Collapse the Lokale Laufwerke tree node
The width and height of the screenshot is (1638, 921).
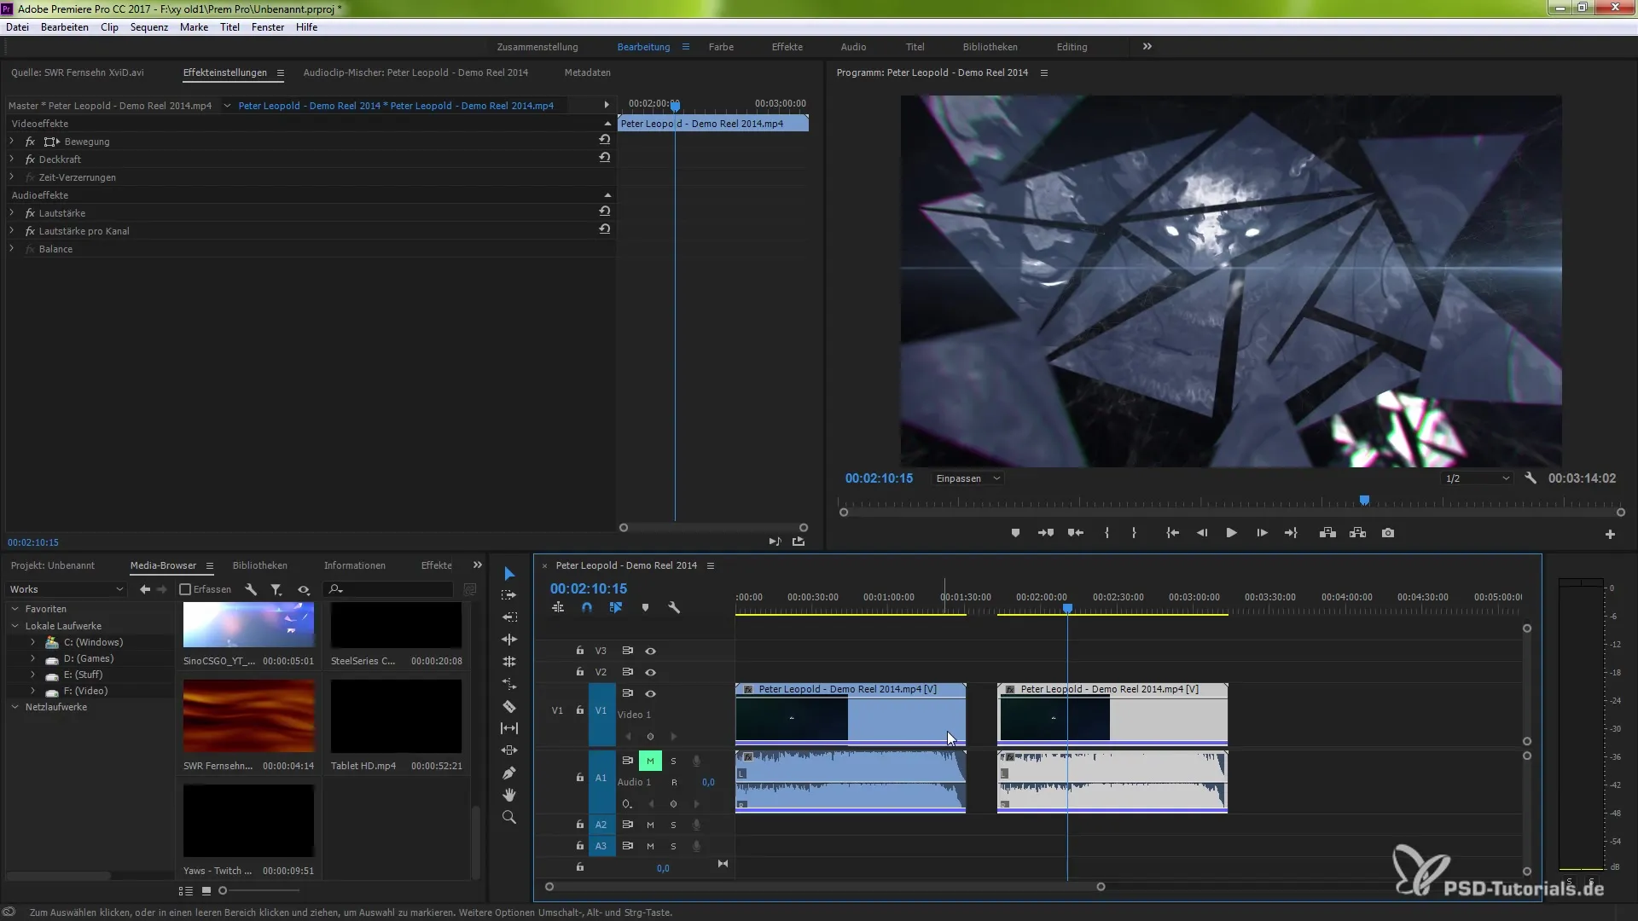point(15,626)
